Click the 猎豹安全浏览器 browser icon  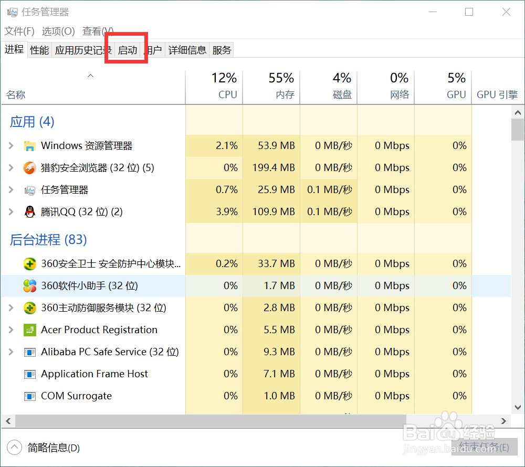30,167
